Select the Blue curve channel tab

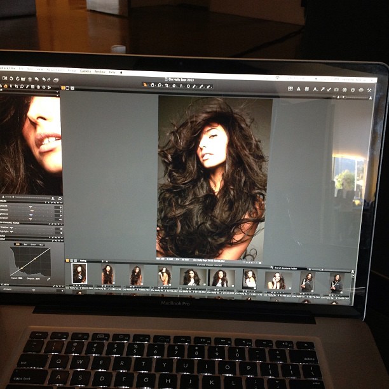[41, 245]
